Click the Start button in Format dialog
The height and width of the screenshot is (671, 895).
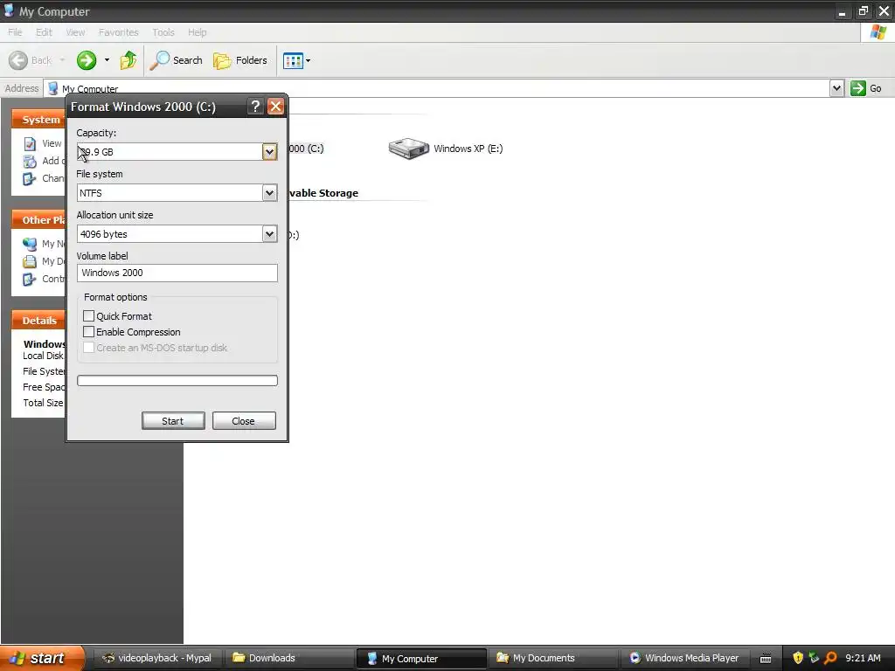173,421
